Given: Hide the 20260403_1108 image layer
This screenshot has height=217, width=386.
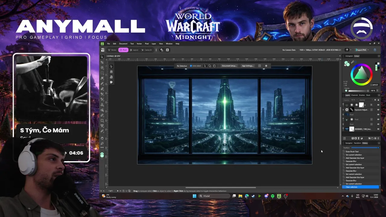Looking at the screenshot, I should pos(378,129).
